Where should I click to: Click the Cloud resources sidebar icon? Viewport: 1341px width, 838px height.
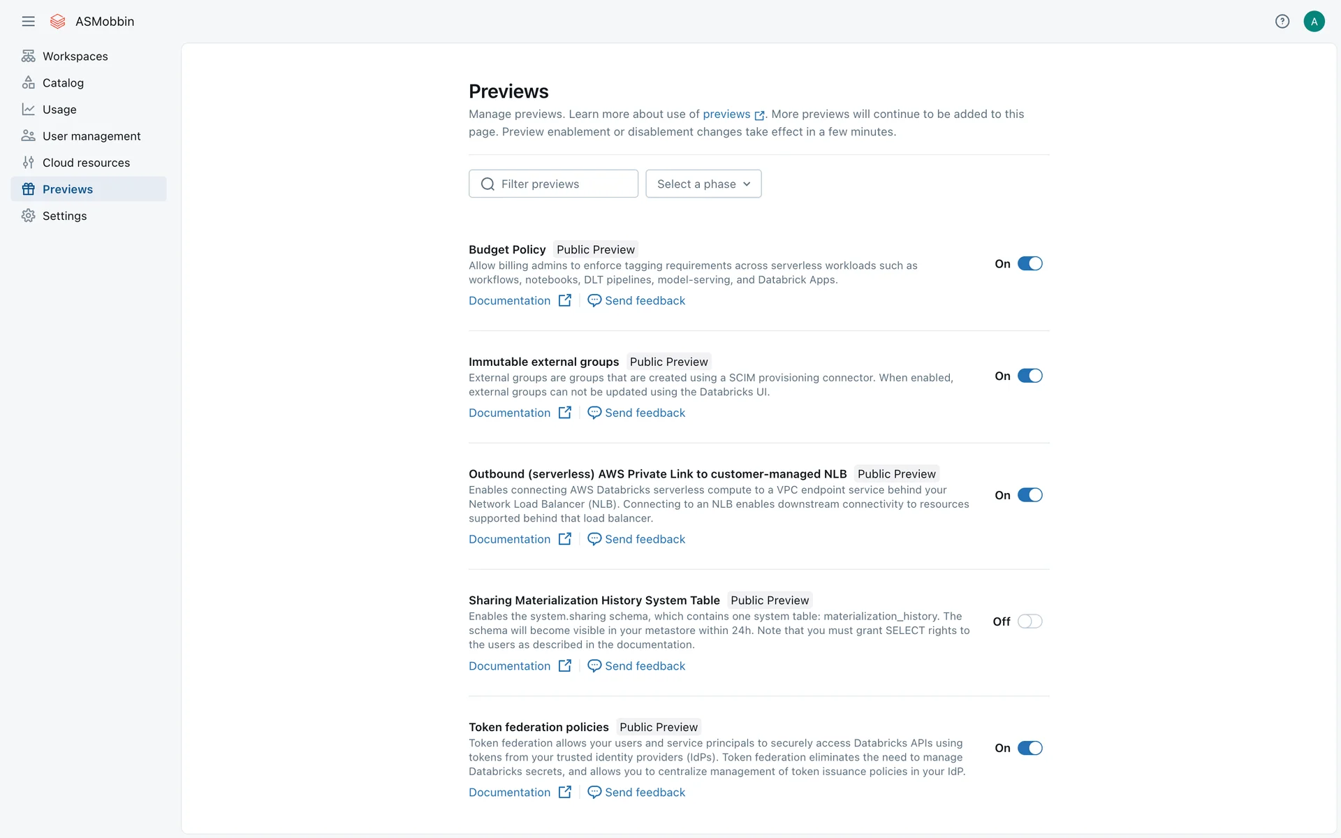[x=28, y=163]
